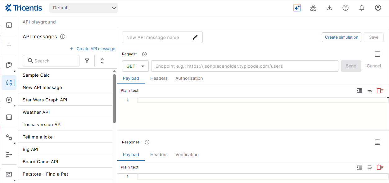Open the user profile icon
The height and width of the screenshot is (183, 389).
tap(378, 8)
